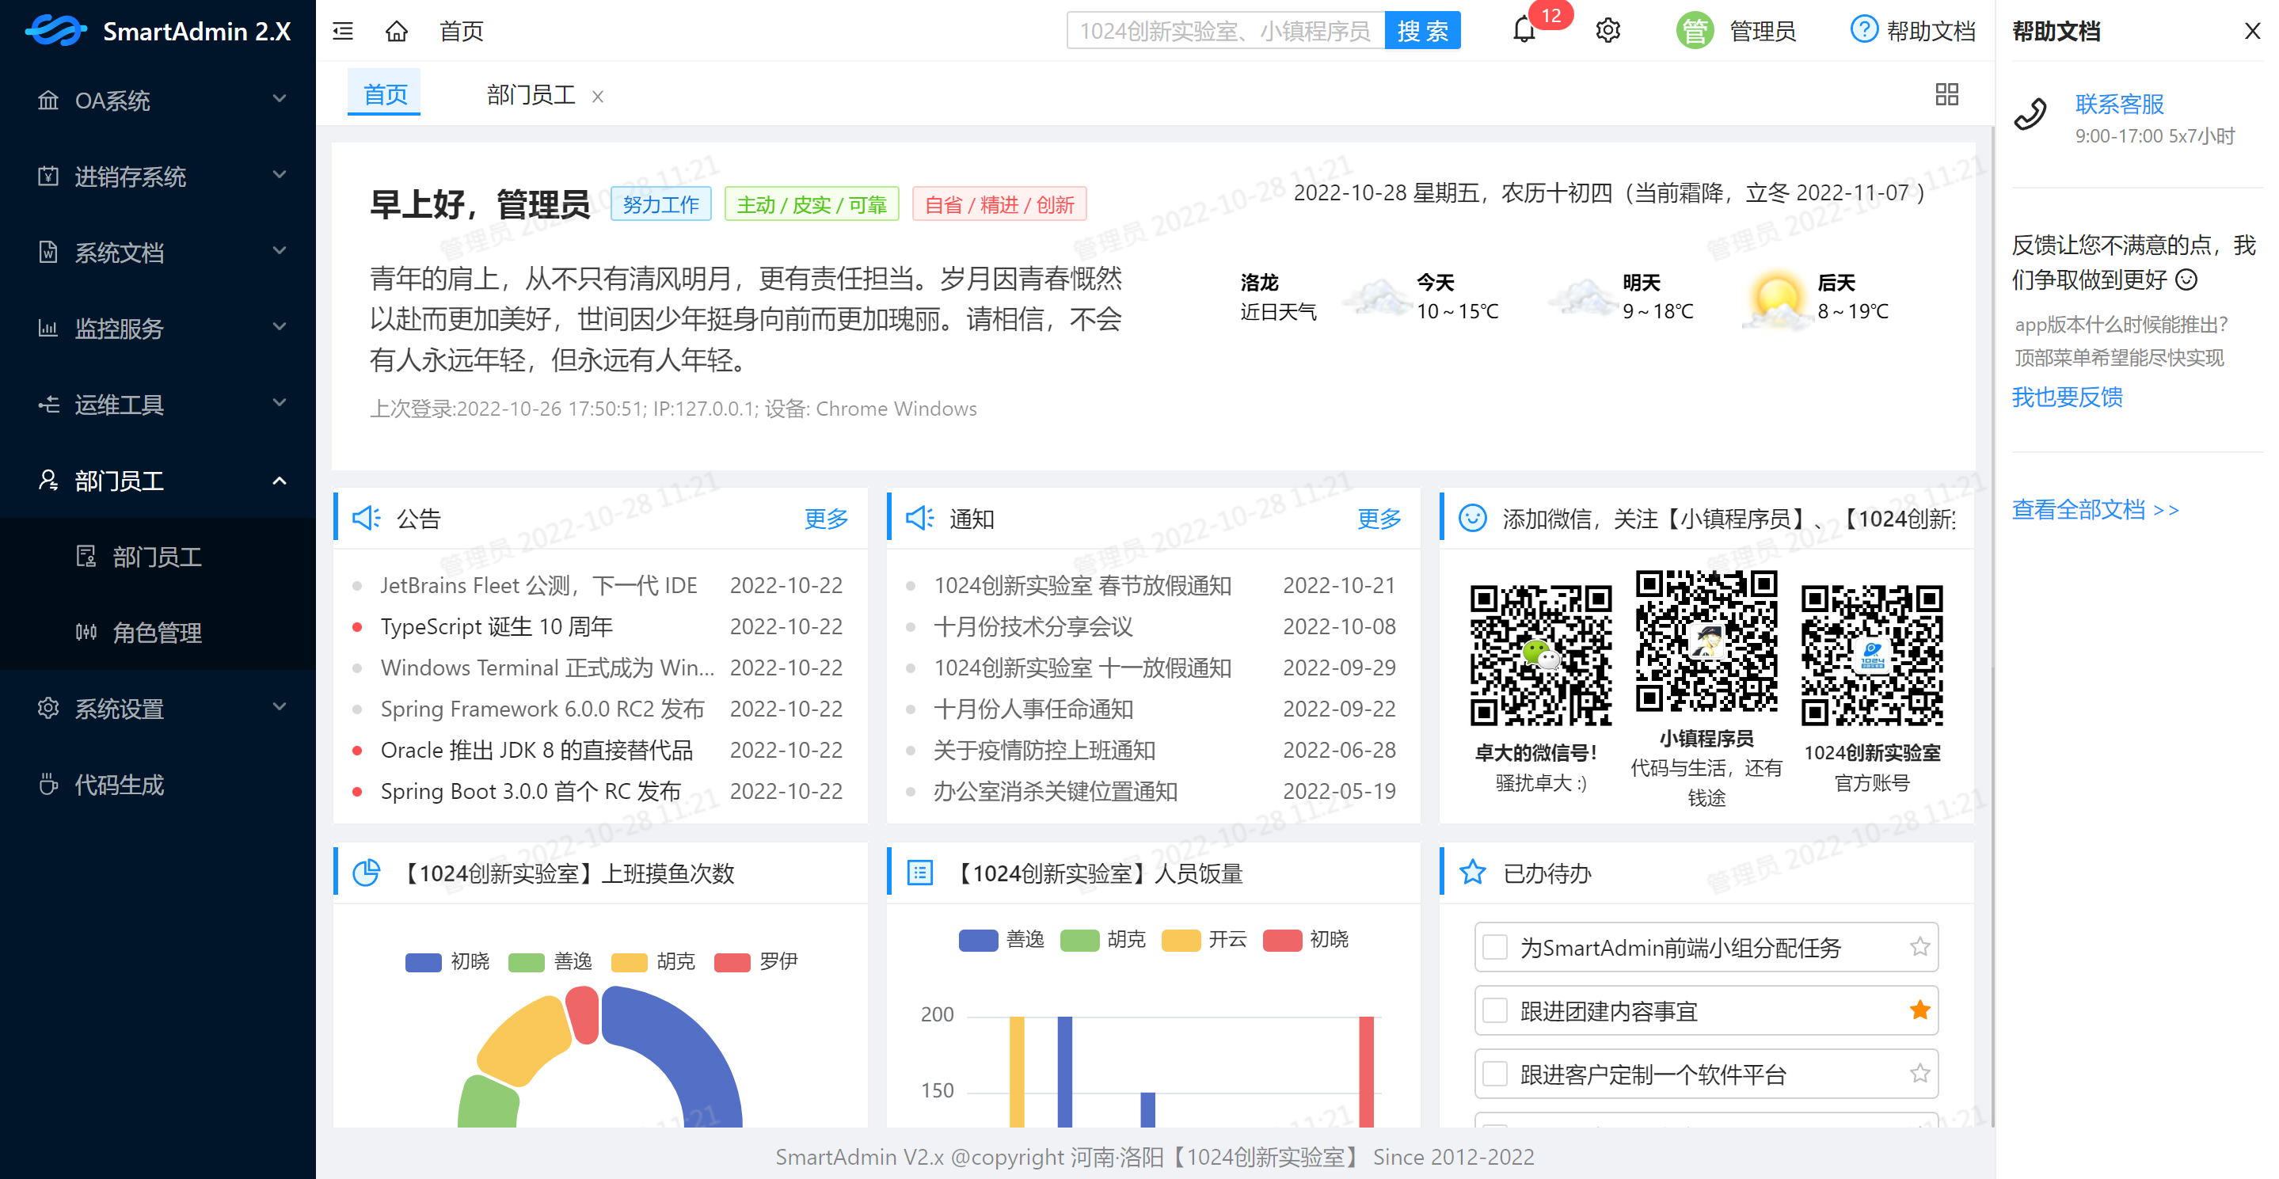Click the sidebar collapse menu icon
This screenshot has height=1179, width=2279.
[x=342, y=32]
